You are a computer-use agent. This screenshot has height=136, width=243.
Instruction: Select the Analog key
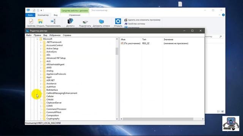(x=50, y=71)
